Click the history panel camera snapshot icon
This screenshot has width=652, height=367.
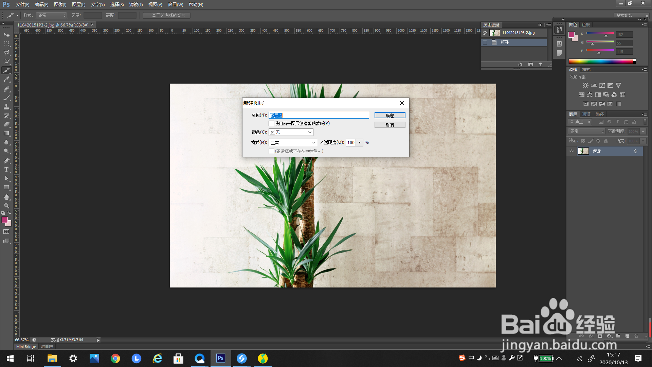click(x=531, y=65)
